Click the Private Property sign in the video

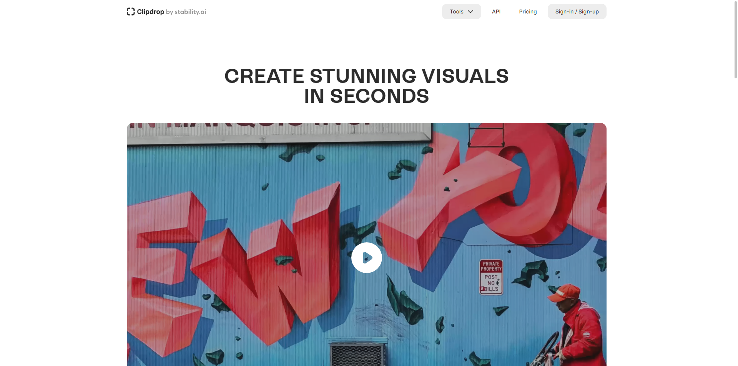(x=491, y=277)
